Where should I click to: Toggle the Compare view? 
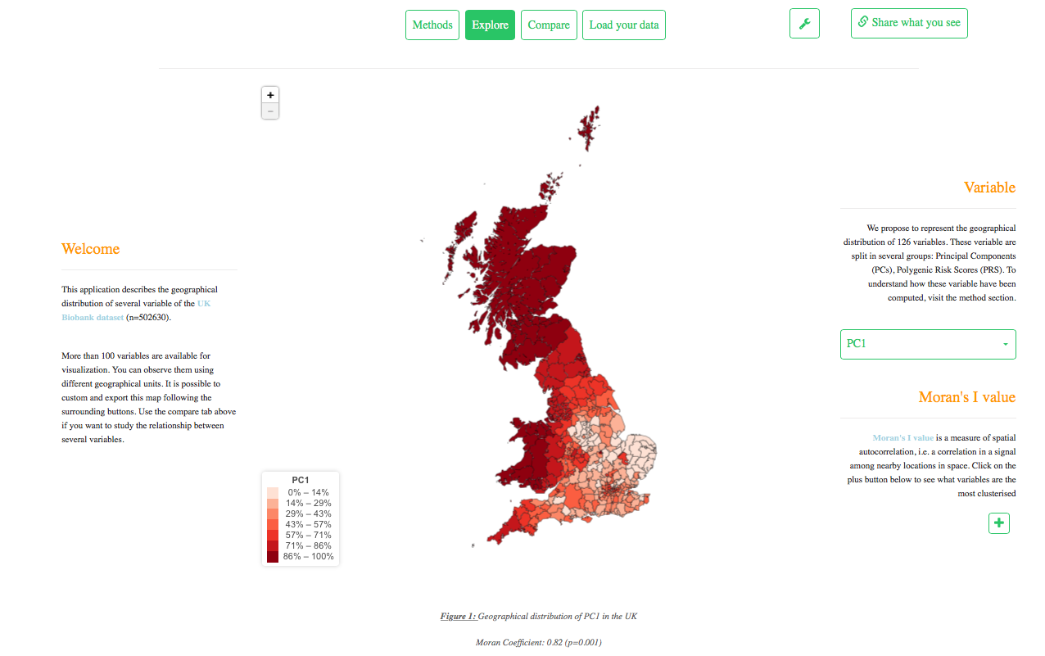point(549,25)
